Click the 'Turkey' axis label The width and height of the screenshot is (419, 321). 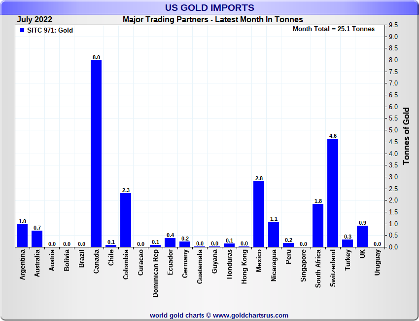pyautogui.click(x=348, y=260)
